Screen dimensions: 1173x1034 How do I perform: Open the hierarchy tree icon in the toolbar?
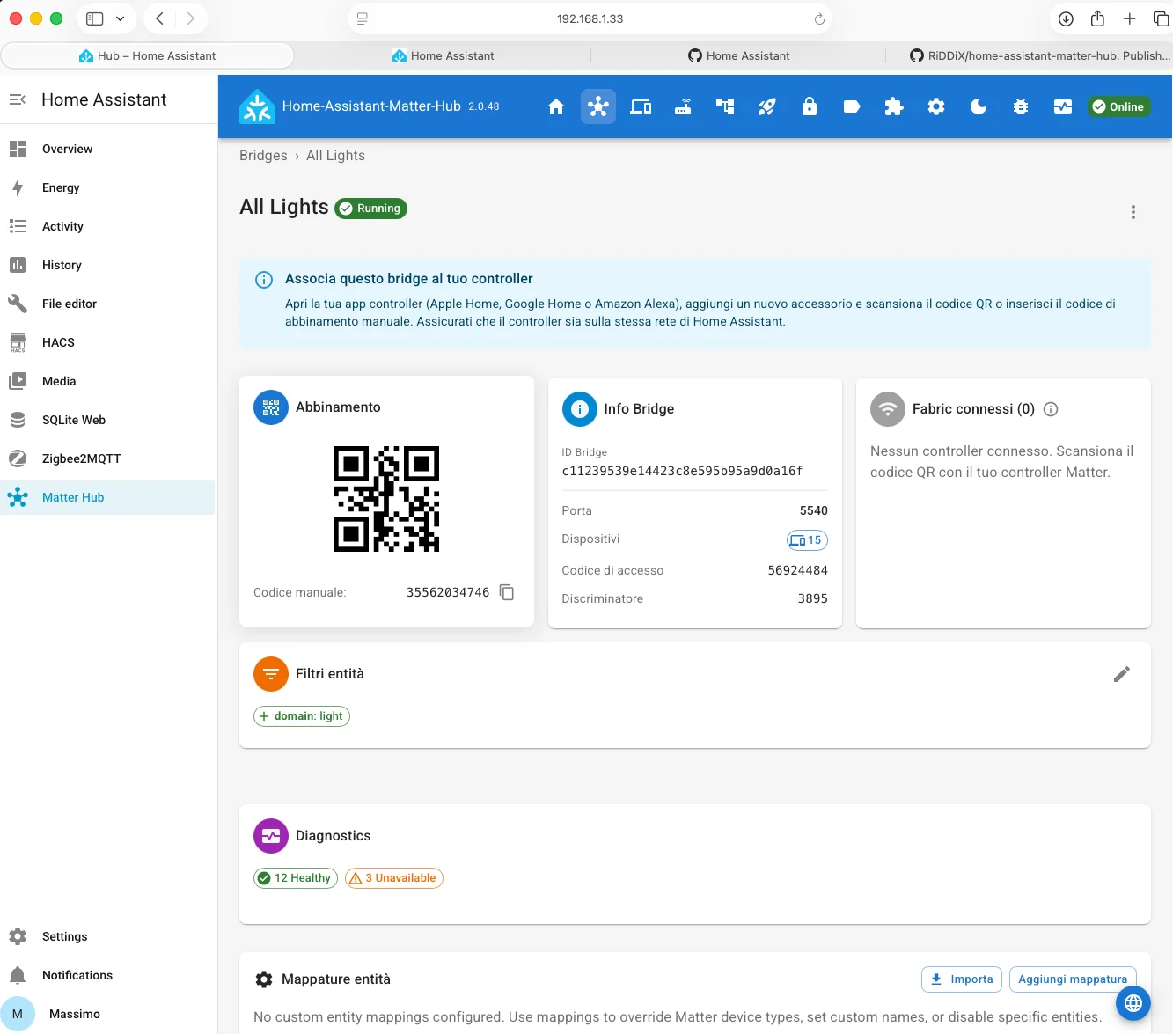tap(725, 106)
